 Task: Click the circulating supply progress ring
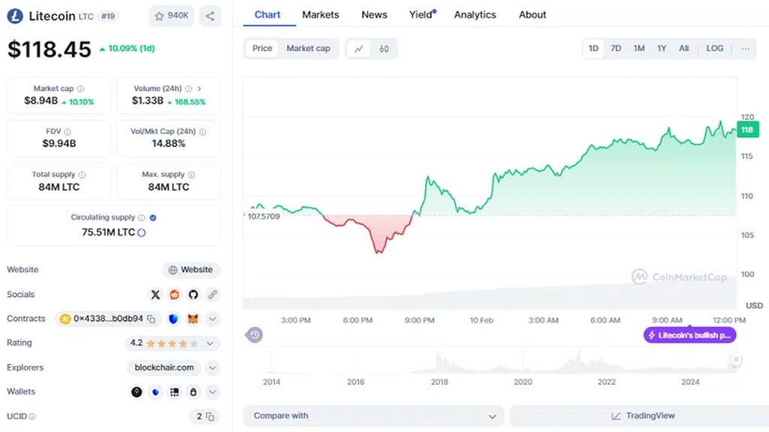142,232
